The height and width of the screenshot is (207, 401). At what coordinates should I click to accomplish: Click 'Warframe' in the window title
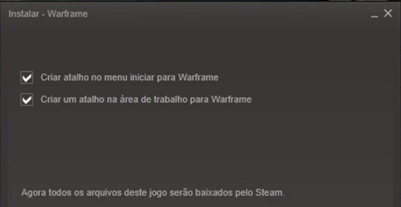[68, 13]
